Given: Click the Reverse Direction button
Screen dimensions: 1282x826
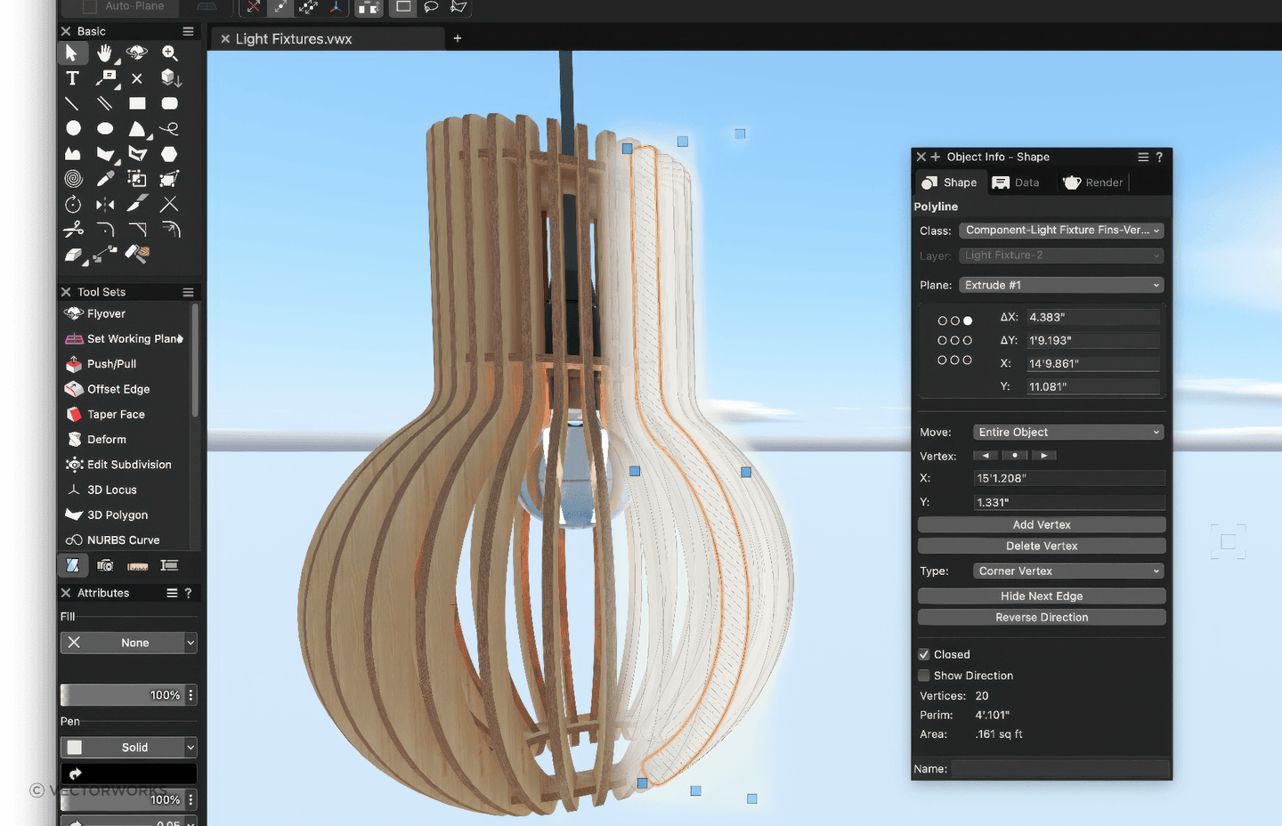Looking at the screenshot, I should click(x=1041, y=616).
